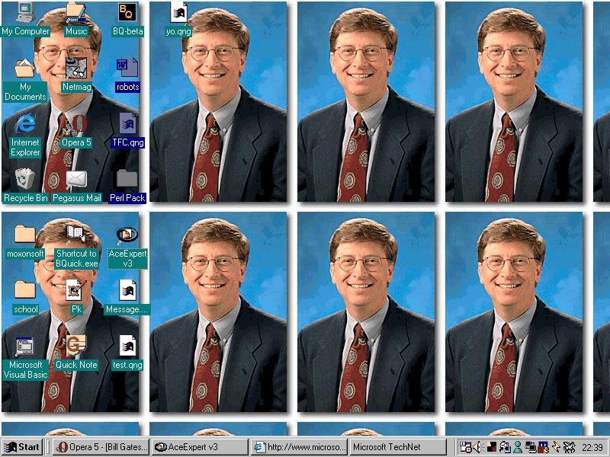The image size is (610, 457).
Task: Switch to AceExpert v3 taskbar button
Action: click(200, 447)
